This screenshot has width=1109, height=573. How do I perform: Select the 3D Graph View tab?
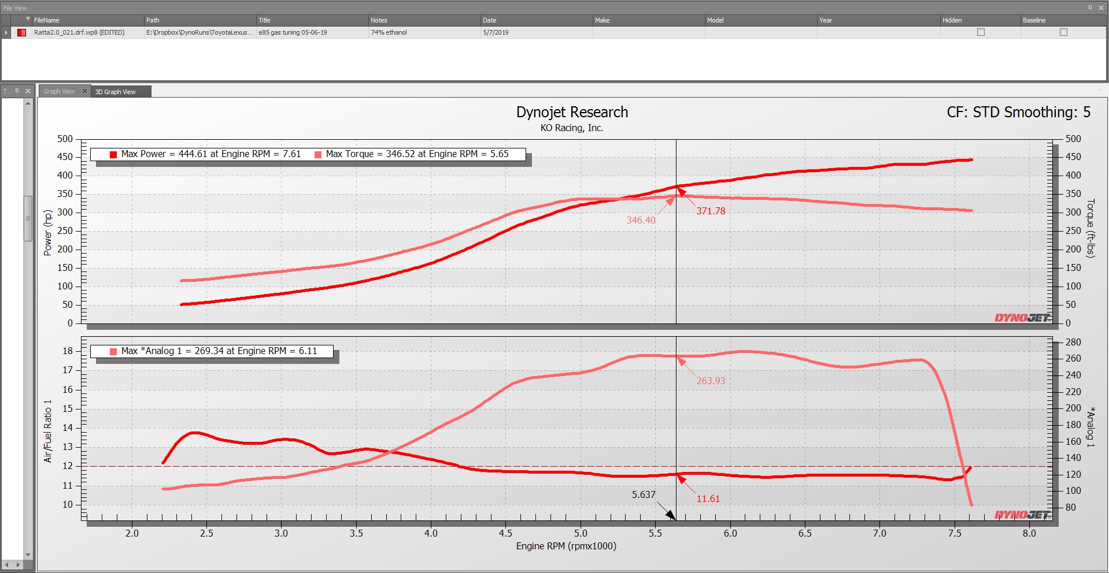pyautogui.click(x=116, y=92)
